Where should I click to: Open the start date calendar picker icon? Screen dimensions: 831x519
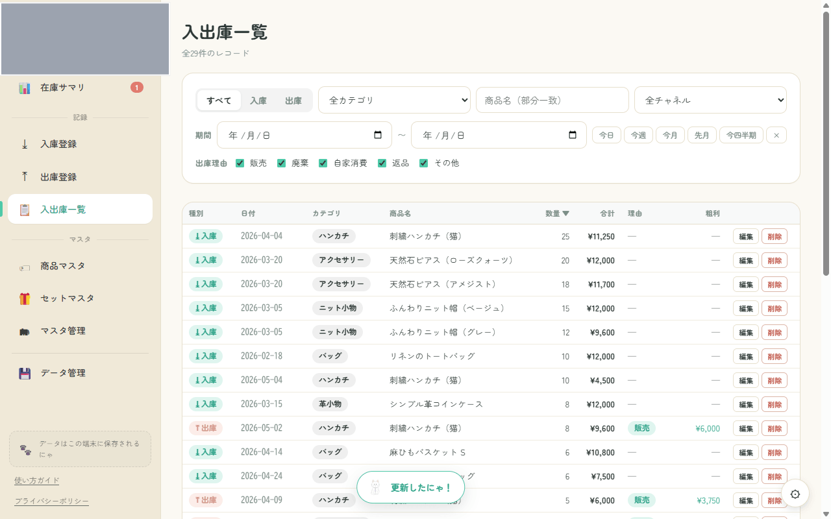click(x=378, y=135)
